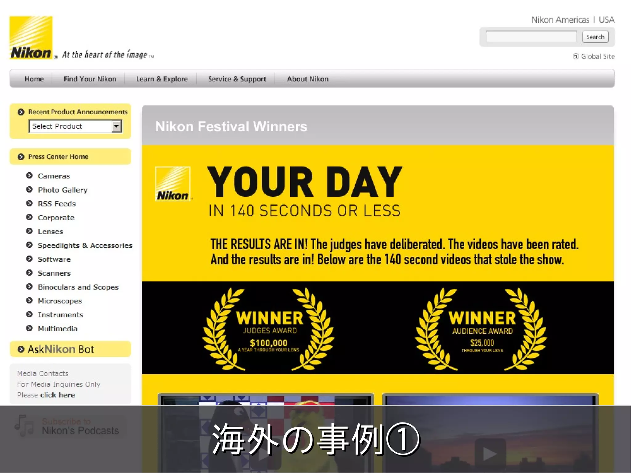The height and width of the screenshot is (473, 631).
Task: Open the Service & Support menu
Action: [x=237, y=79]
